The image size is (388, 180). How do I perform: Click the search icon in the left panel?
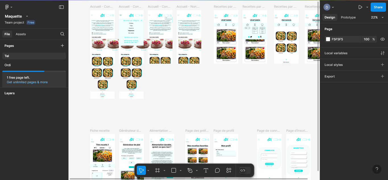click(x=62, y=34)
